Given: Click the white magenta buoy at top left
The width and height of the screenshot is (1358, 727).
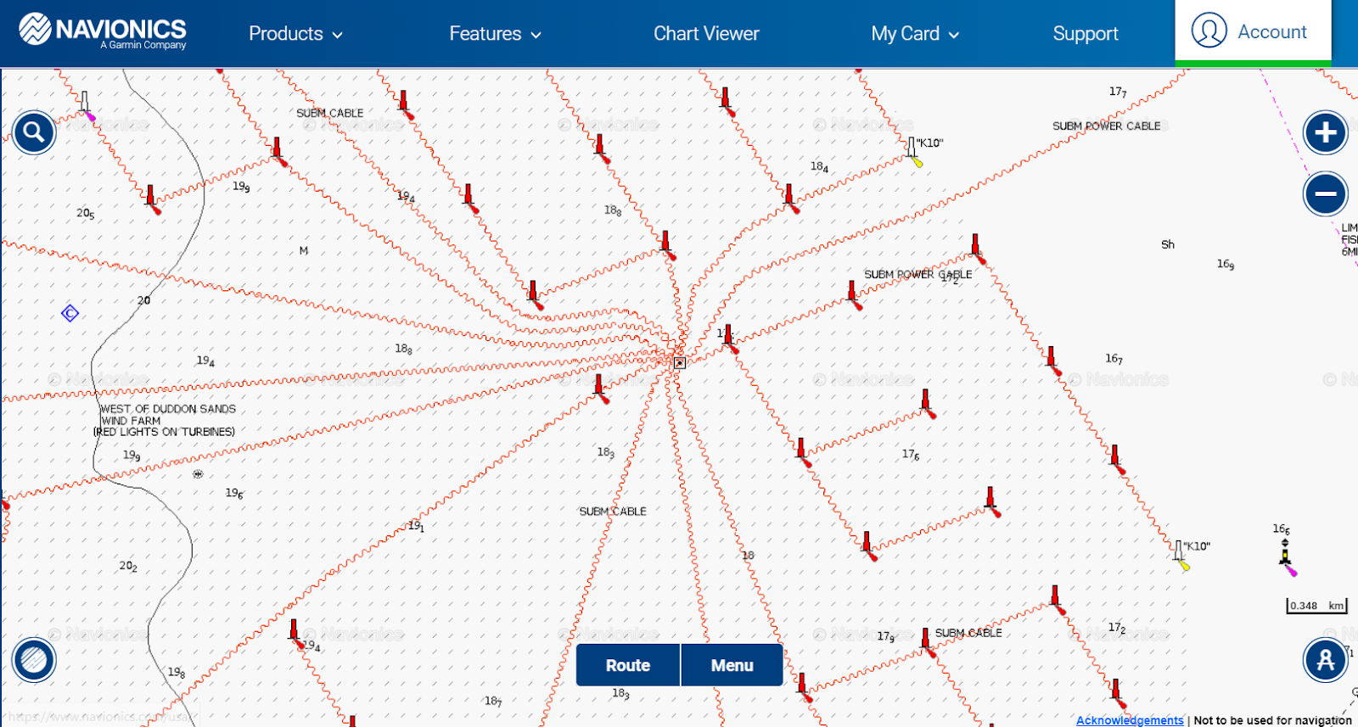Looking at the screenshot, I should pyautogui.click(x=86, y=106).
